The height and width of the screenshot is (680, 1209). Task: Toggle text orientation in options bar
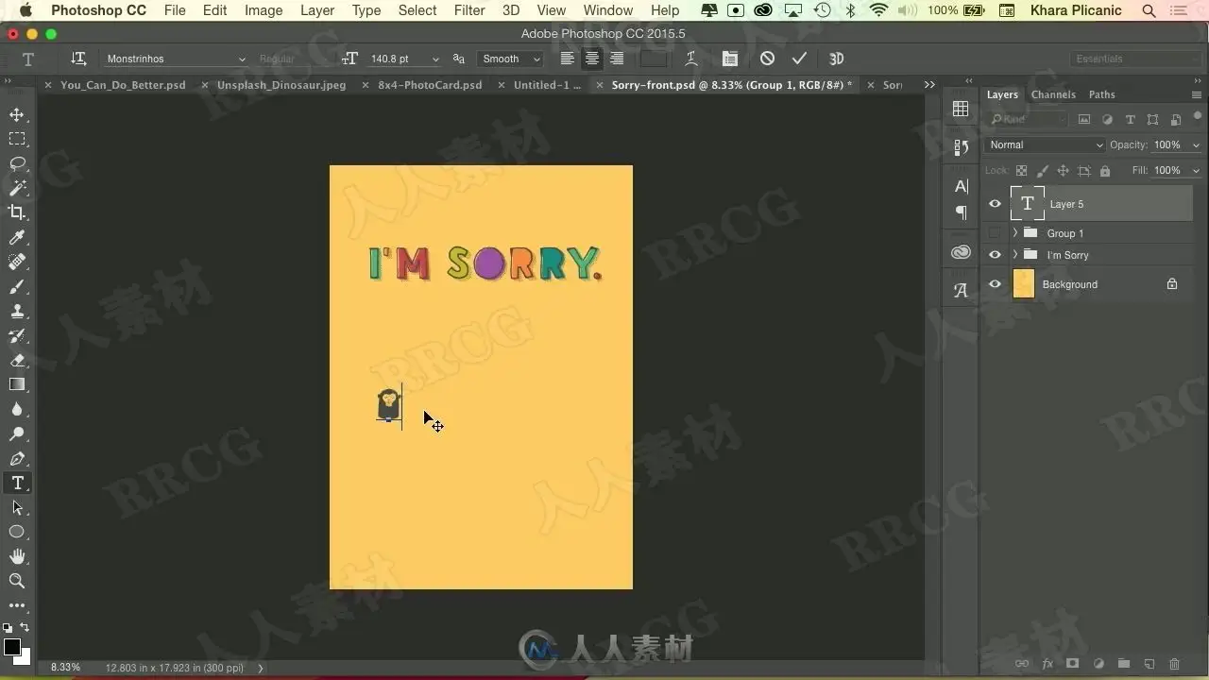[x=78, y=59]
